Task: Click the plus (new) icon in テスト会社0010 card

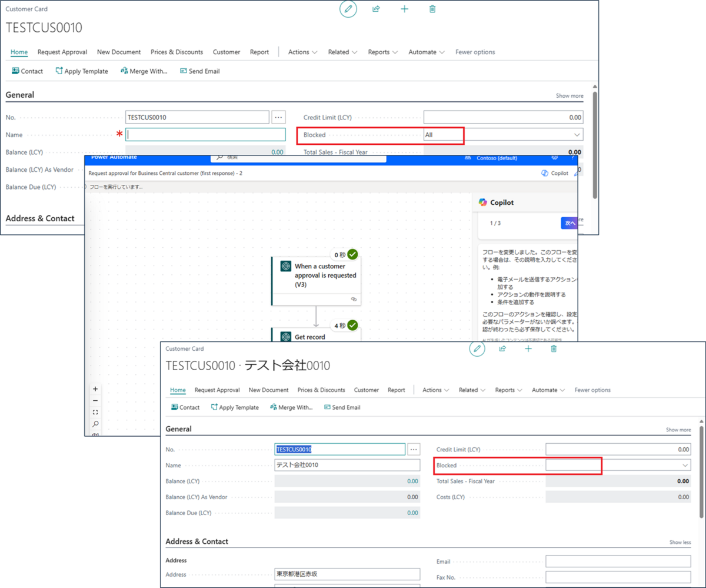Action: tap(528, 348)
